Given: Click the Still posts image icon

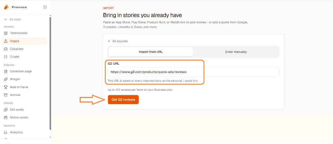Looking at the screenshot, I should click(x=6, y=110).
